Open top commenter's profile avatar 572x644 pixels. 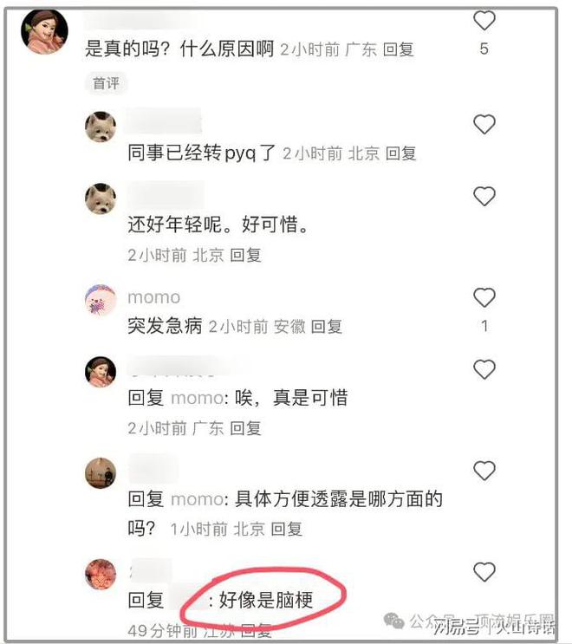click(x=45, y=32)
